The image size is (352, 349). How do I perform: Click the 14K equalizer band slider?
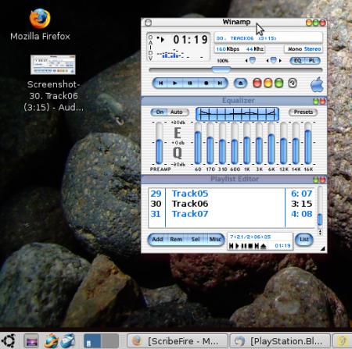[x=296, y=143]
